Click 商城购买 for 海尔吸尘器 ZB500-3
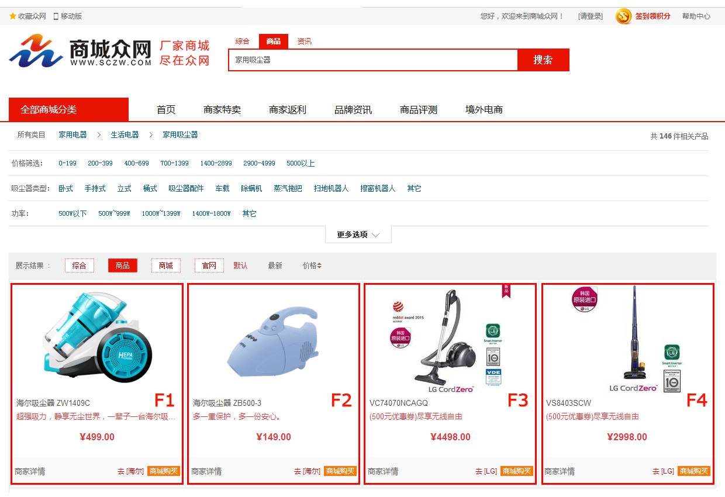The height and width of the screenshot is (497, 725). (340, 471)
